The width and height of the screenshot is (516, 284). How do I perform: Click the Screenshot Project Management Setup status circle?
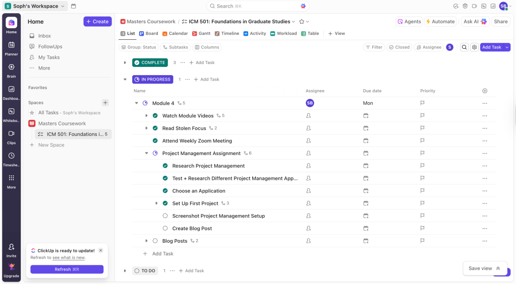coord(165,216)
